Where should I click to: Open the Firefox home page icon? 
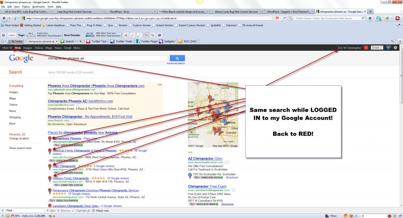coord(370,18)
